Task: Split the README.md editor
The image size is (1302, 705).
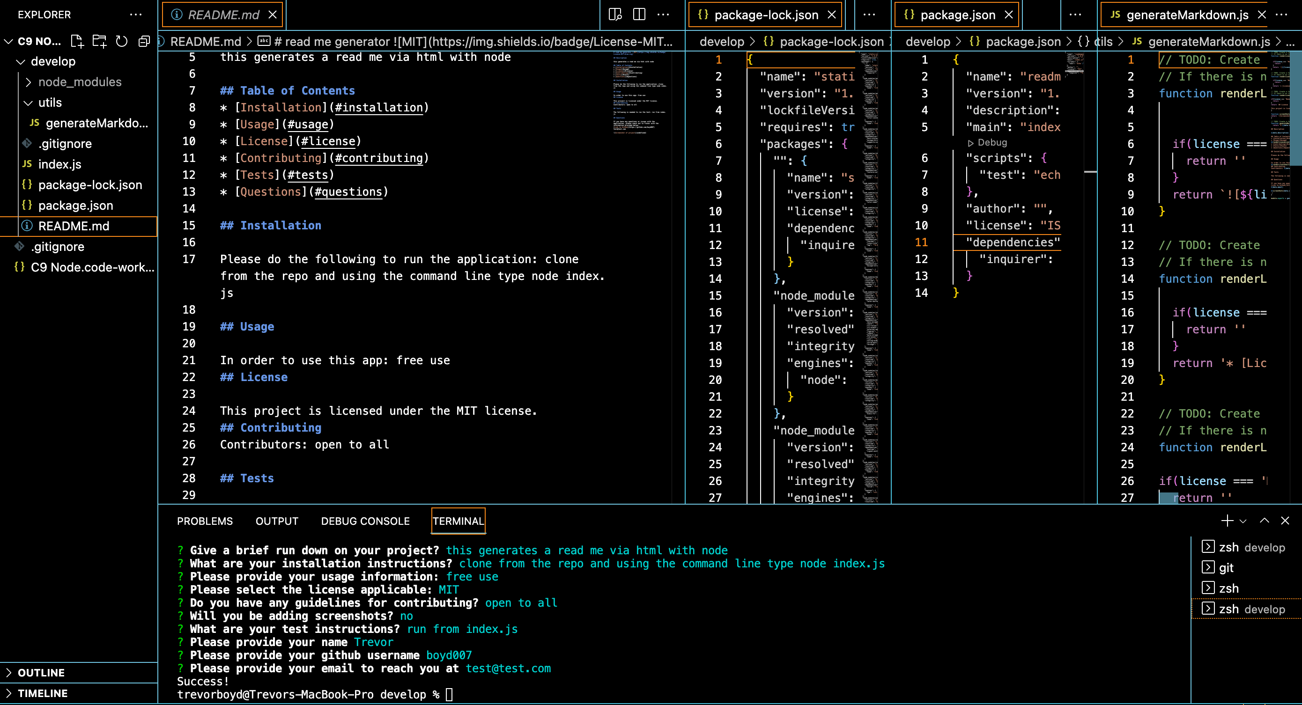Action: pyautogui.click(x=639, y=15)
